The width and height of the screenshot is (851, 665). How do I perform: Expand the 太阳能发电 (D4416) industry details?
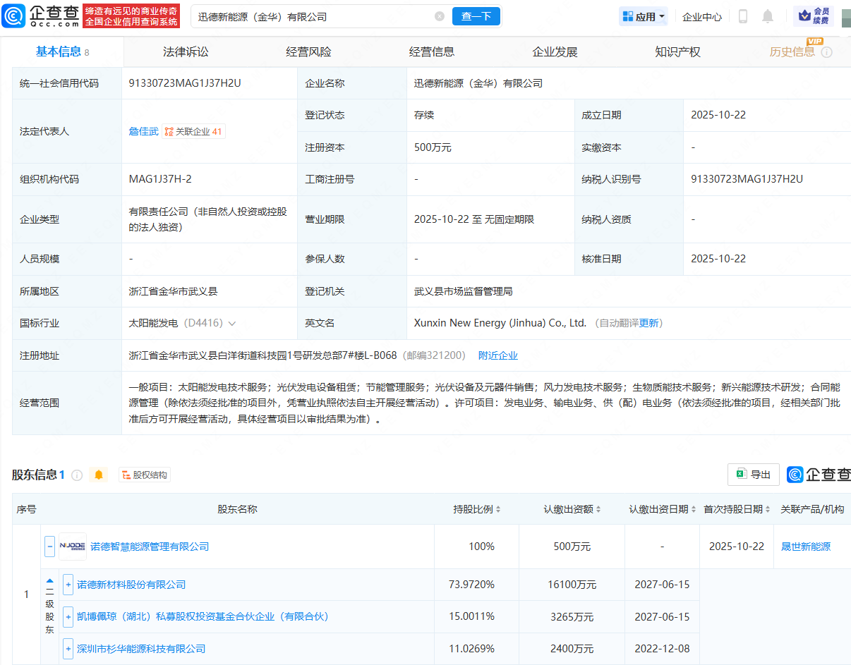(233, 323)
